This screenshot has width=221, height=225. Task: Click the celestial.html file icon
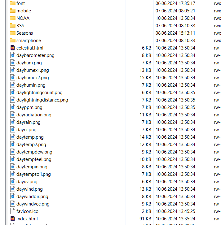[12, 48]
